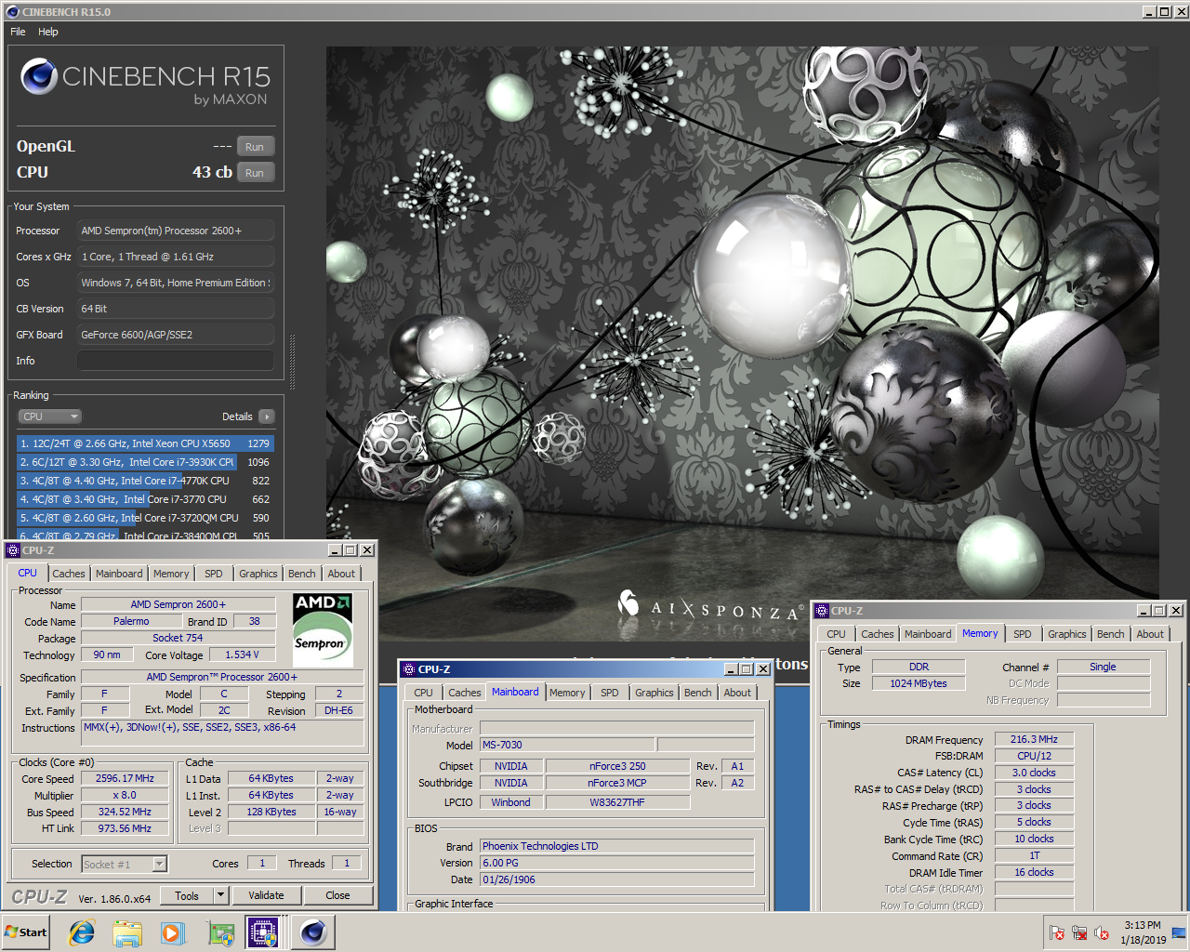
Task: Click the Core Voltage 1.534 V value
Action: click(242, 654)
